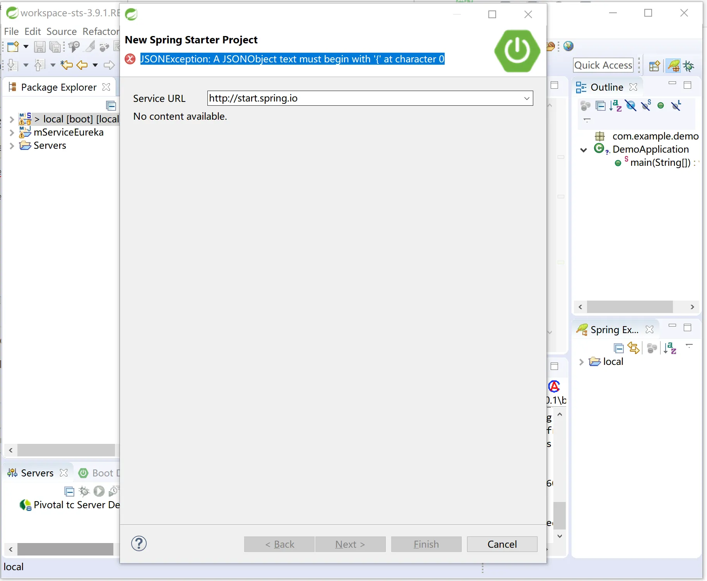Click the Next Annotation toolbar icon
The image size is (707, 581).
tap(13, 65)
